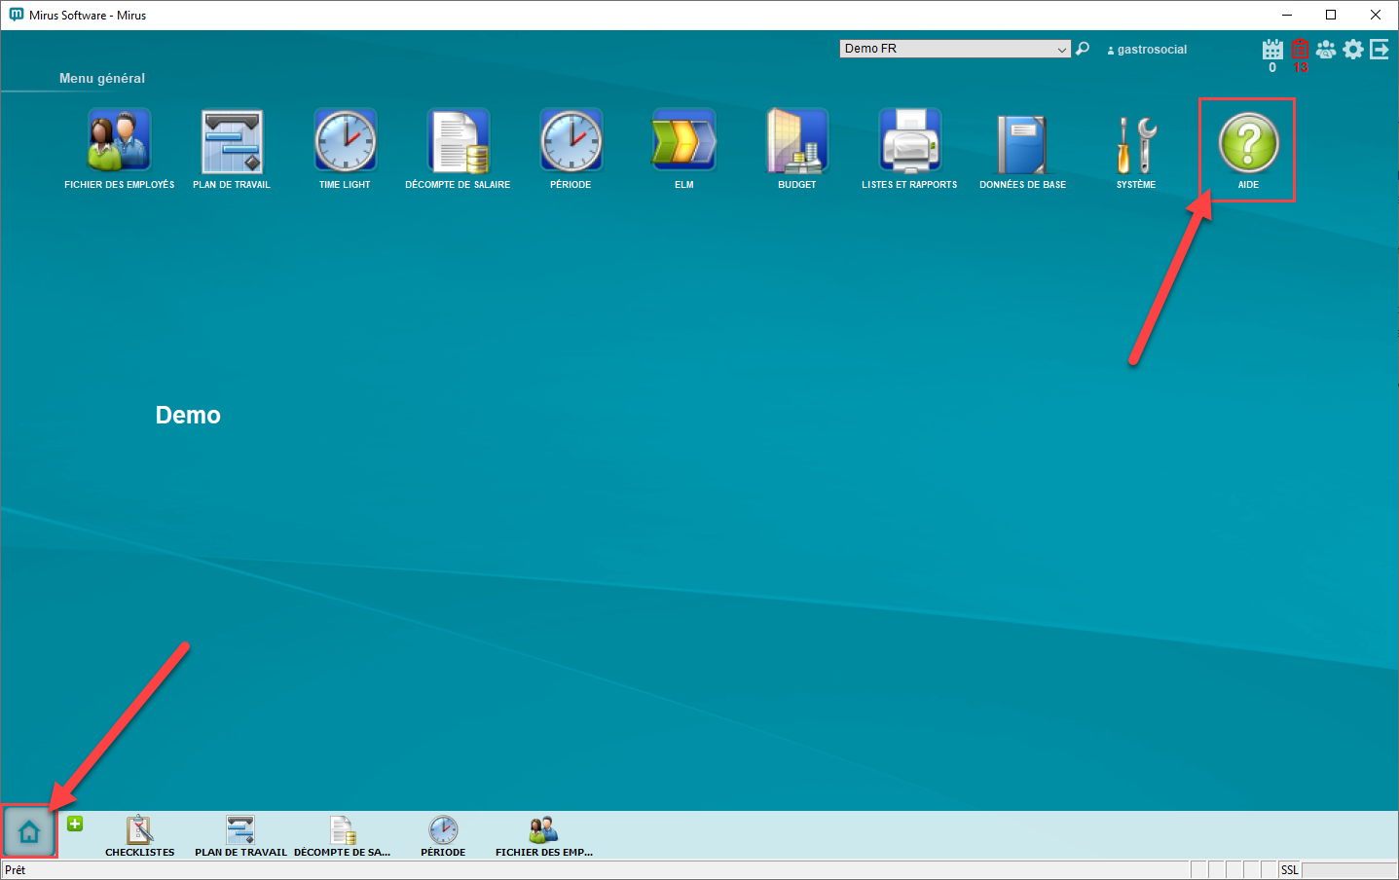The image size is (1399, 880).
Task: Add a shortcut with the green plus icon
Action: coord(75,824)
